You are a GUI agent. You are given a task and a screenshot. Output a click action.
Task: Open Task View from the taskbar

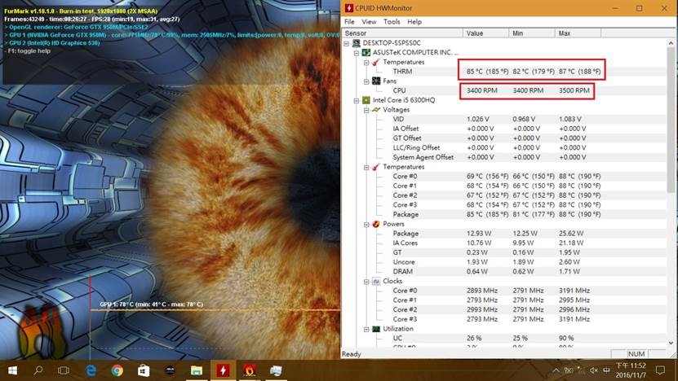pos(64,370)
